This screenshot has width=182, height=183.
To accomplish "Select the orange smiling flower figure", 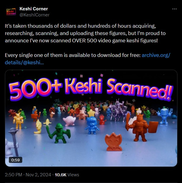I will coord(113,142).
